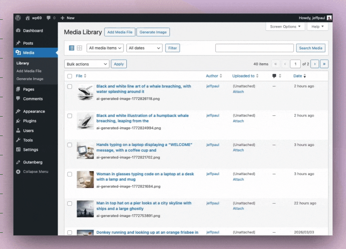Open the All media items filter dropdown
Image resolution: width=346 pixels, height=249 pixels.
pyautogui.click(x=105, y=48)
